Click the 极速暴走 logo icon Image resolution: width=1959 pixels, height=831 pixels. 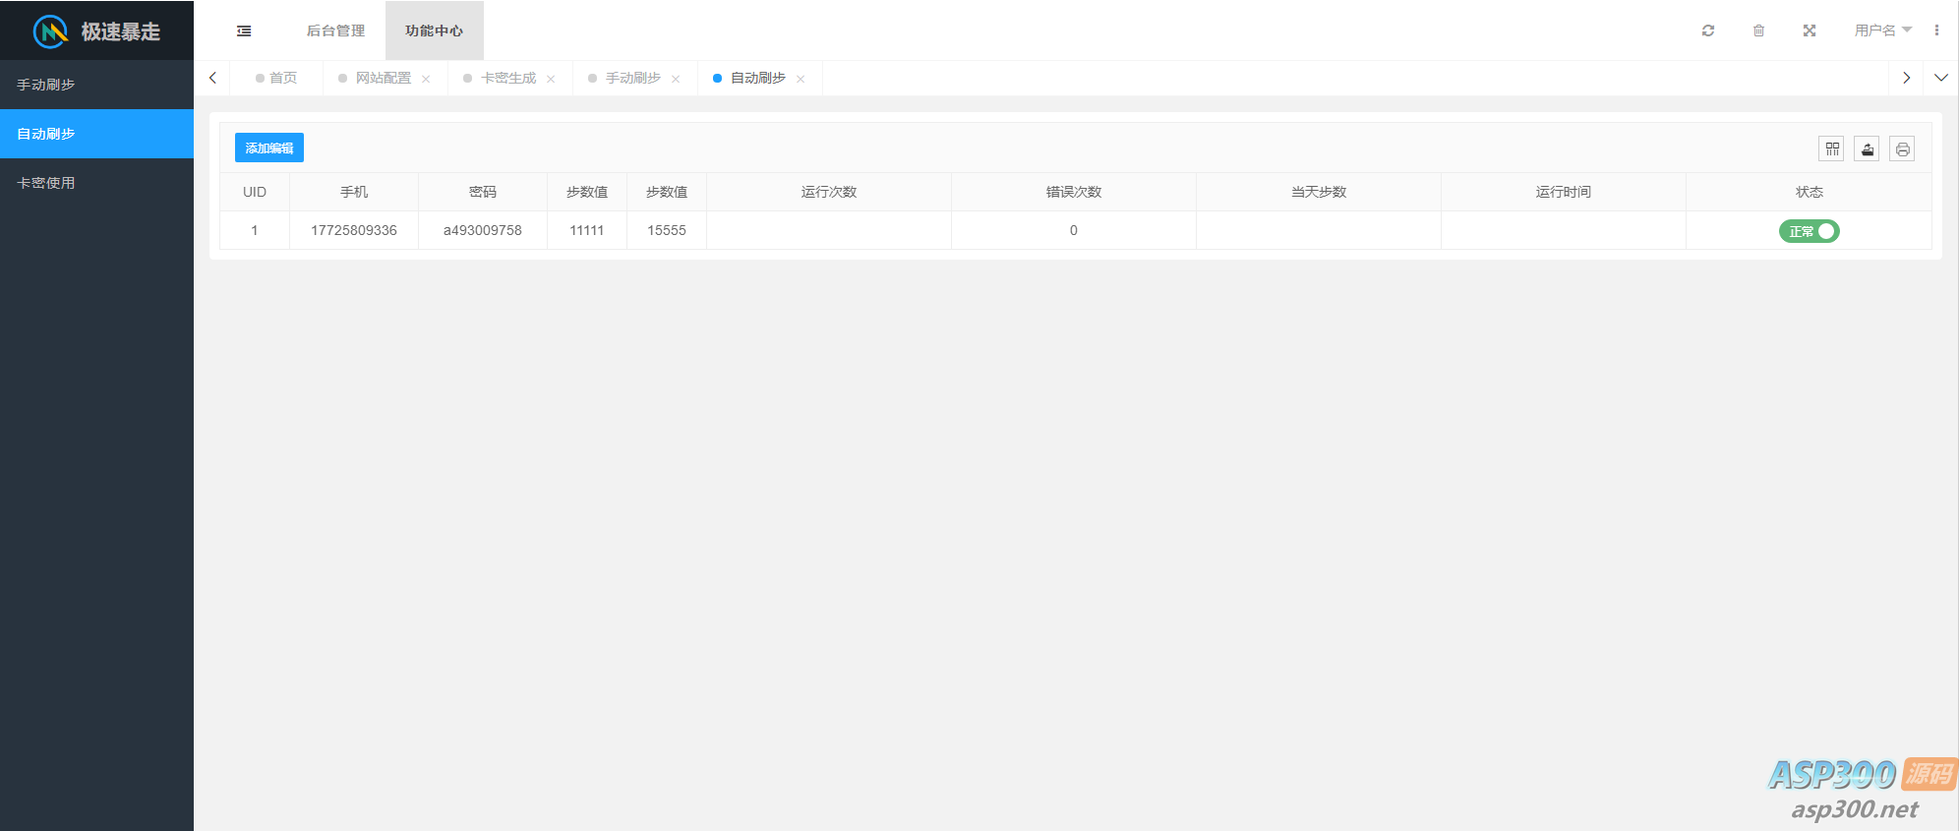pyautogui.click(x=50, y=31)
